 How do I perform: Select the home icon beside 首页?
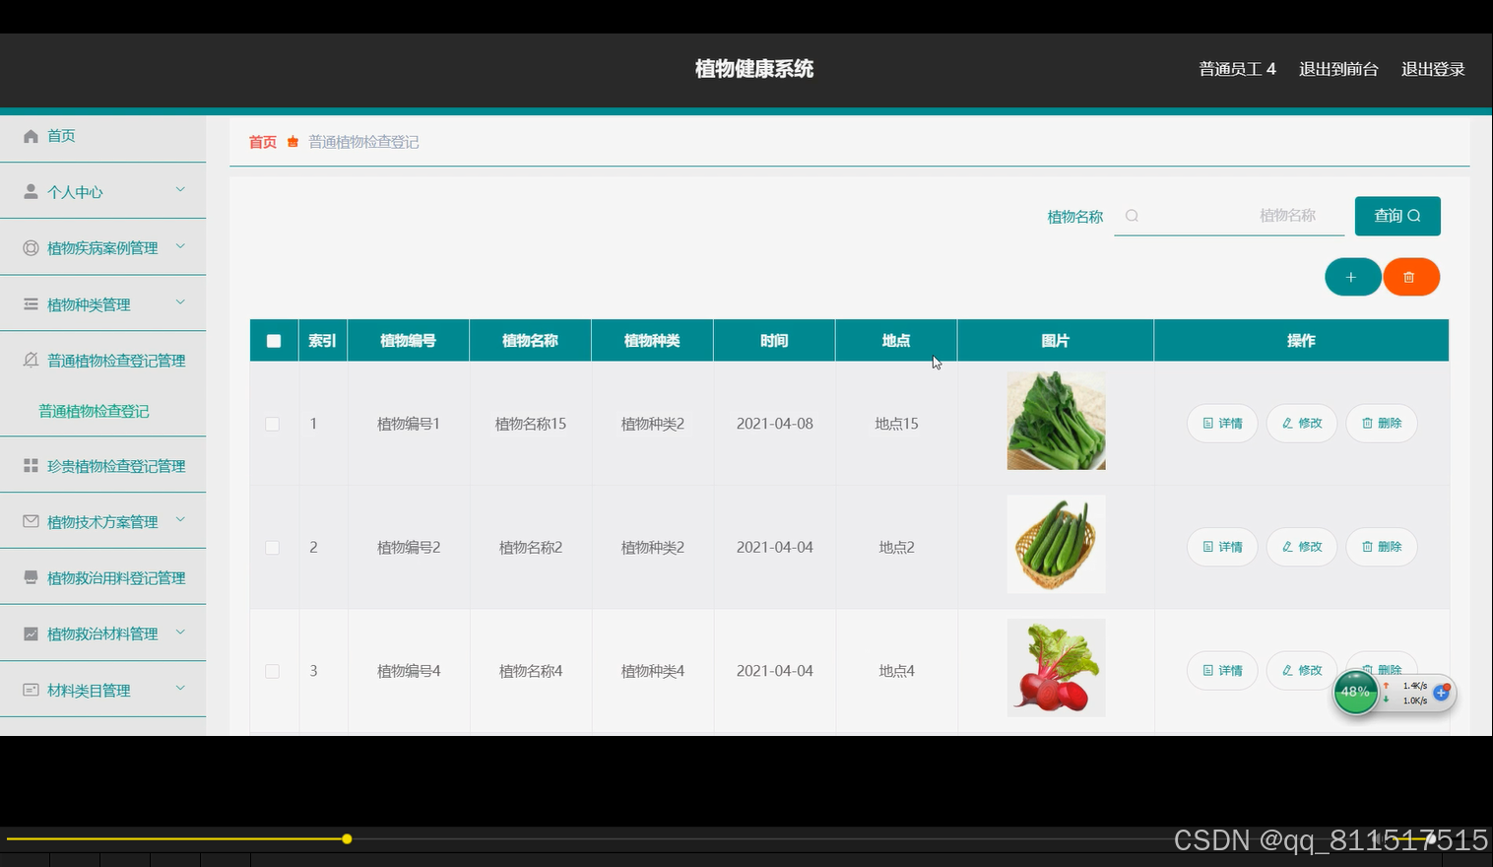coord(31,135)
